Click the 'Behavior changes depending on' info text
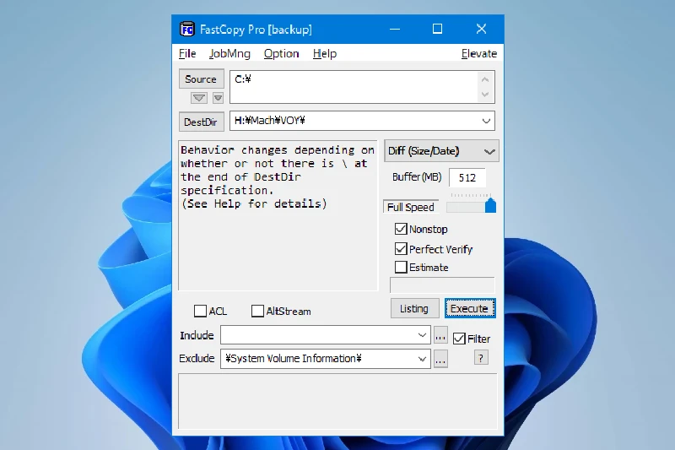The width and height of the screenshot is (675, 450). tap(278, 150)
